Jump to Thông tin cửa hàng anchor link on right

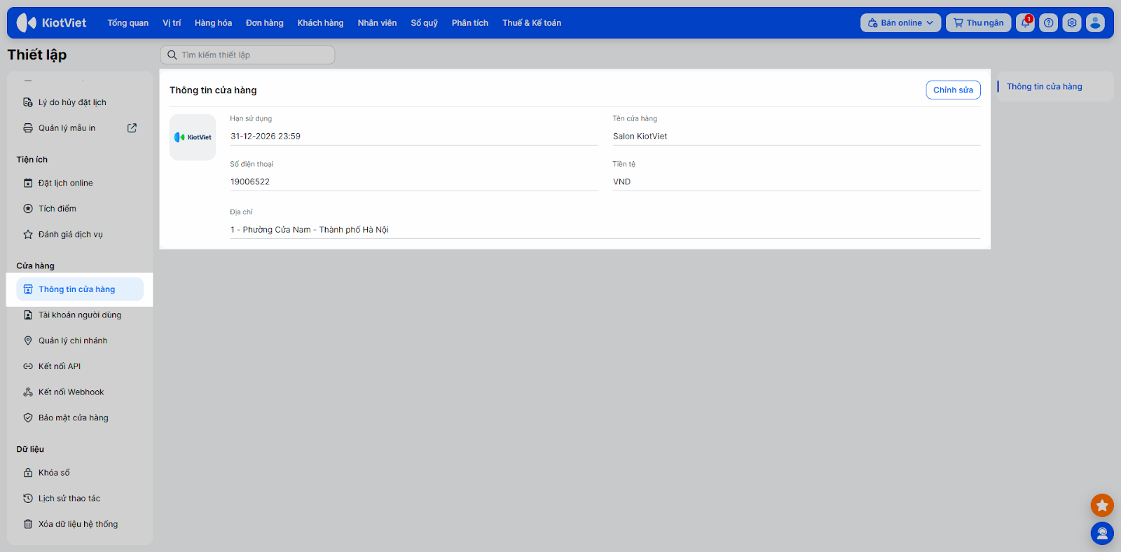[x=1044, y=87]
